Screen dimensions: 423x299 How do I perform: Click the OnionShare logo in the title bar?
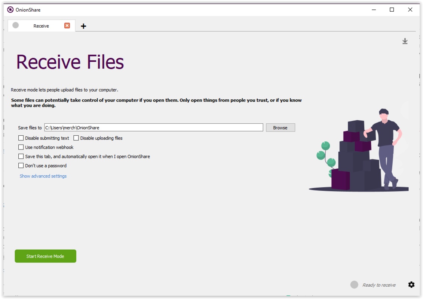point(10,10)
